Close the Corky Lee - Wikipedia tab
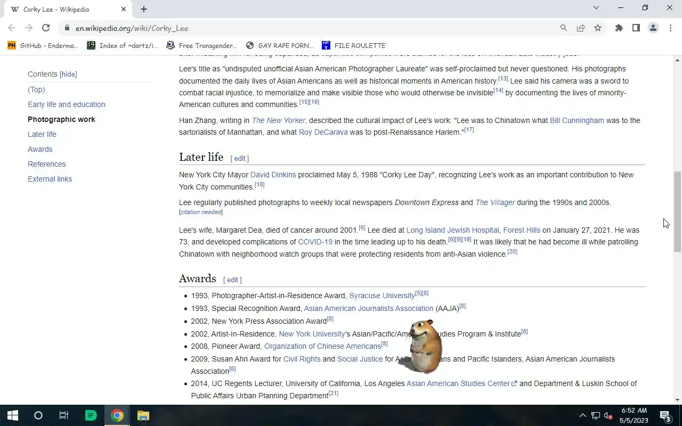 [x=124, y=9]
